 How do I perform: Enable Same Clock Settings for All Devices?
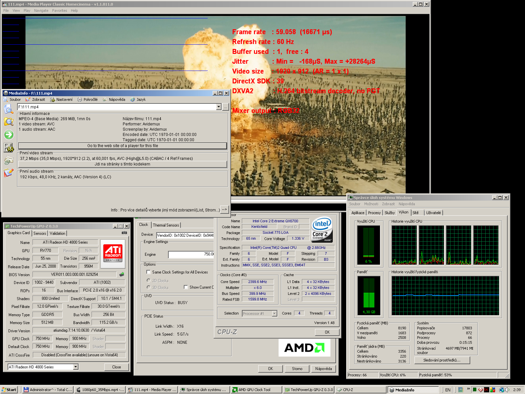[149, 272]
